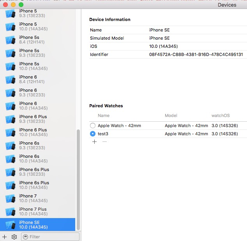Image resolution: width=247 pixels, height=241 pixels.
Task: Select the iPhone 6 9.3 simulator icon
Action: [x=11, y=93]
